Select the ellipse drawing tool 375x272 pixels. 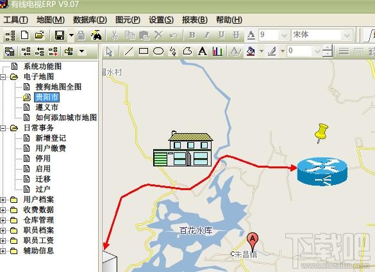[158, 51]
